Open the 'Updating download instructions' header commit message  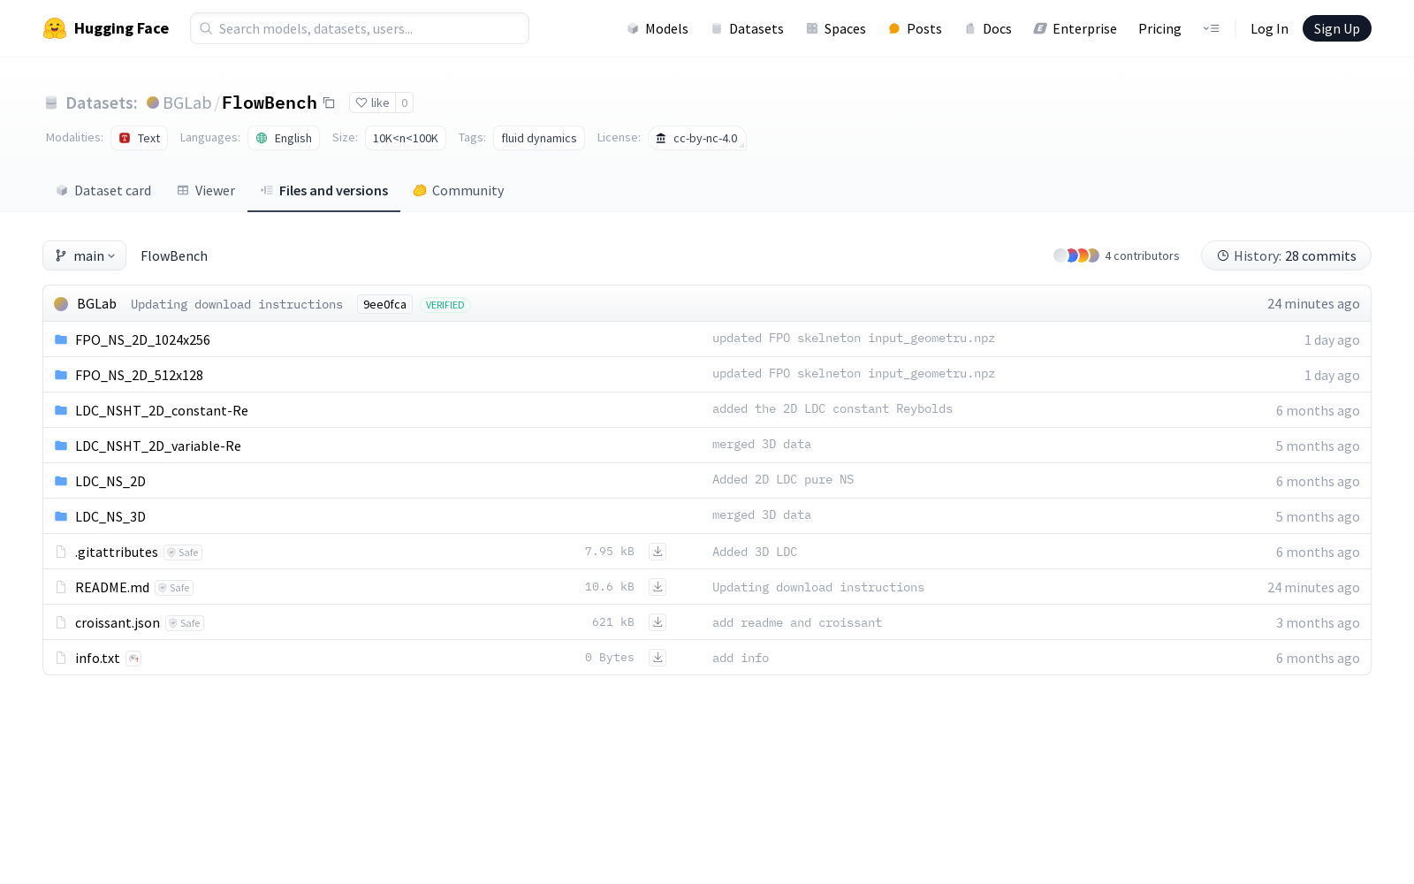coord(237,304)
